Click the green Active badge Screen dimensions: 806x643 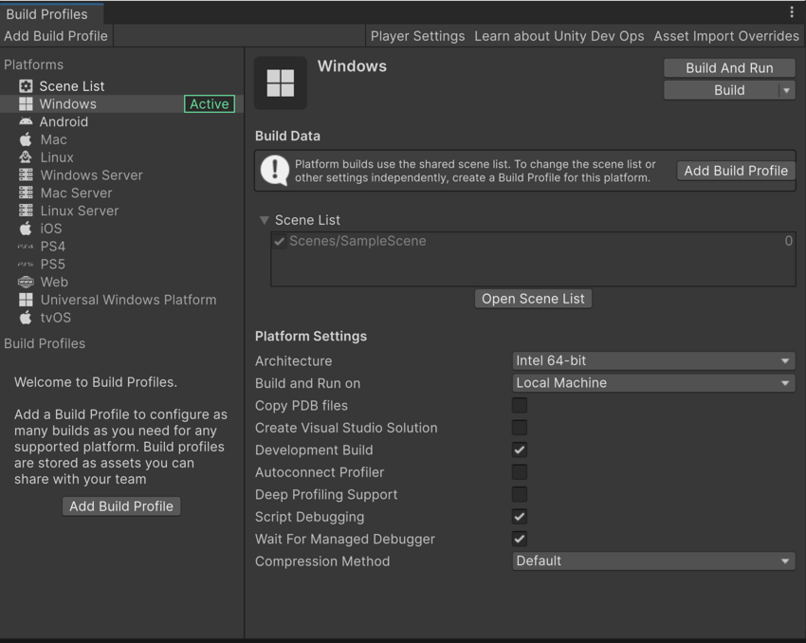point(210,103)
